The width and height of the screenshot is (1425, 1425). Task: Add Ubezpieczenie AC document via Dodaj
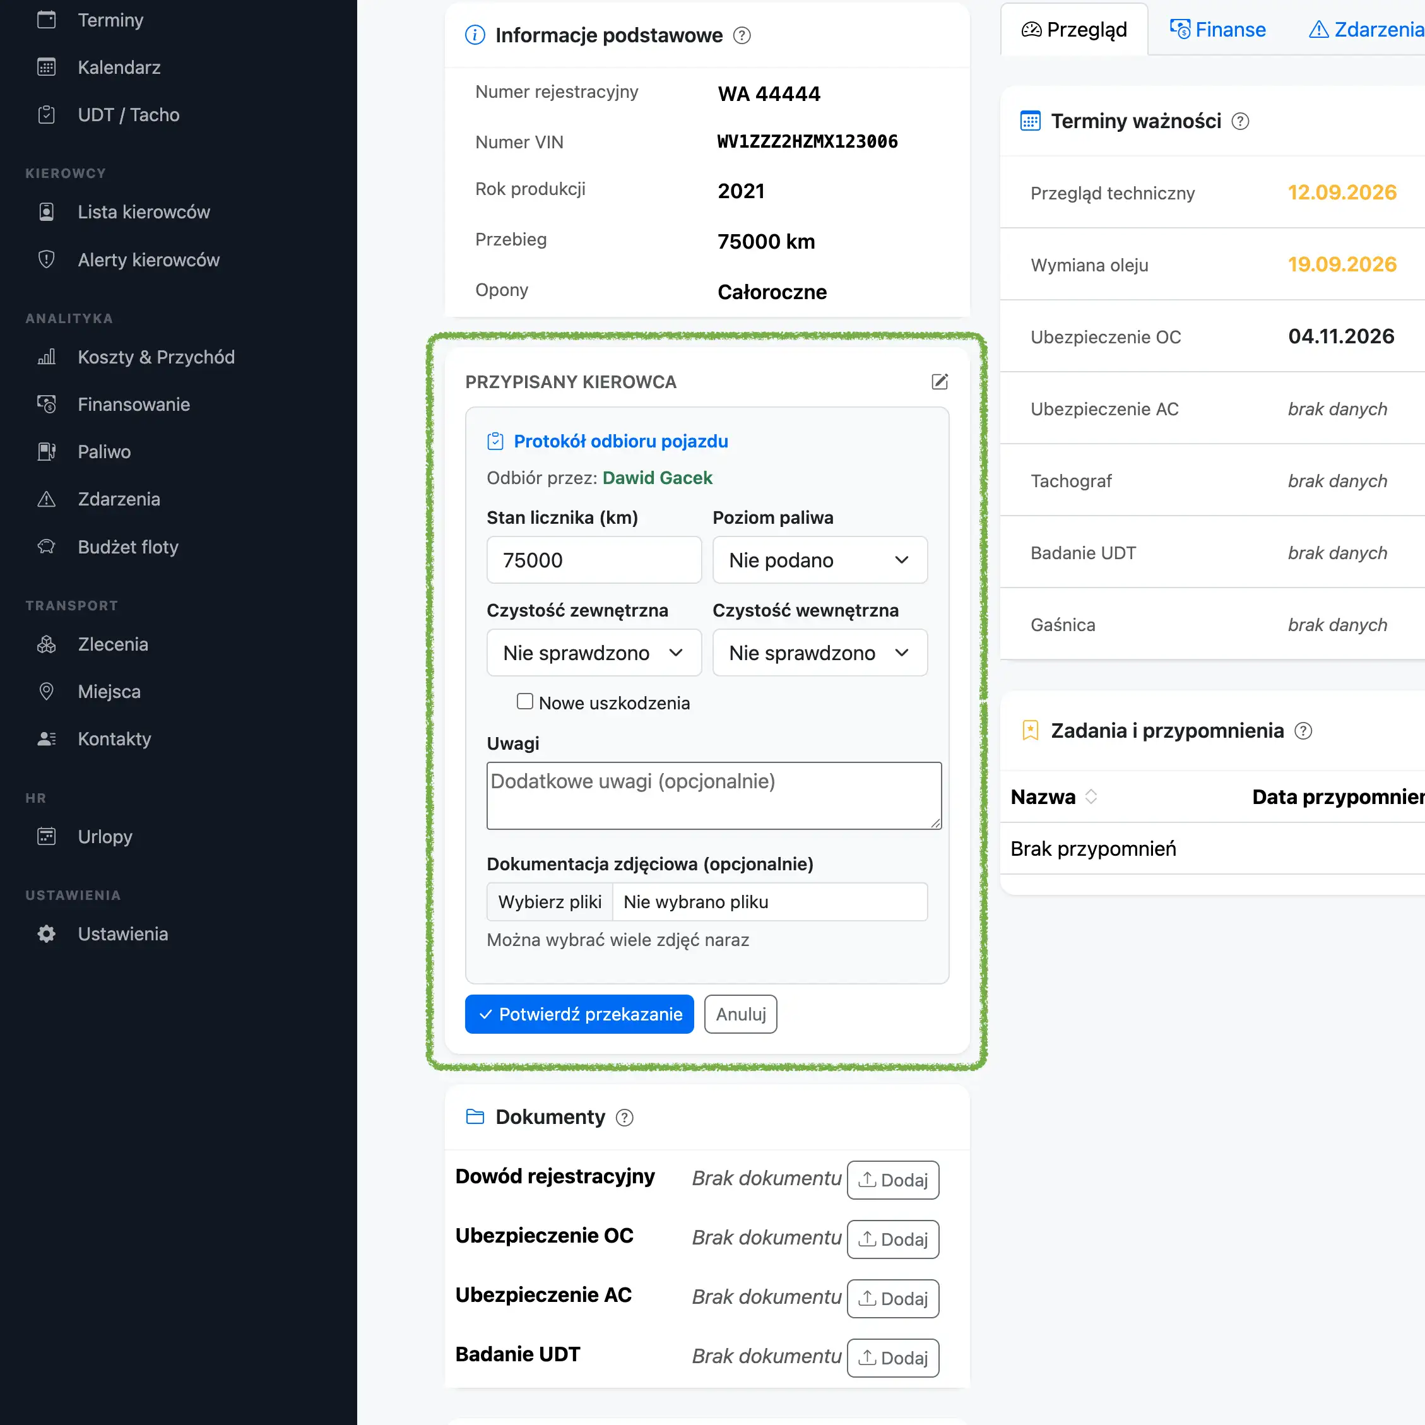pyautogui.click(x=892, y=1299)
